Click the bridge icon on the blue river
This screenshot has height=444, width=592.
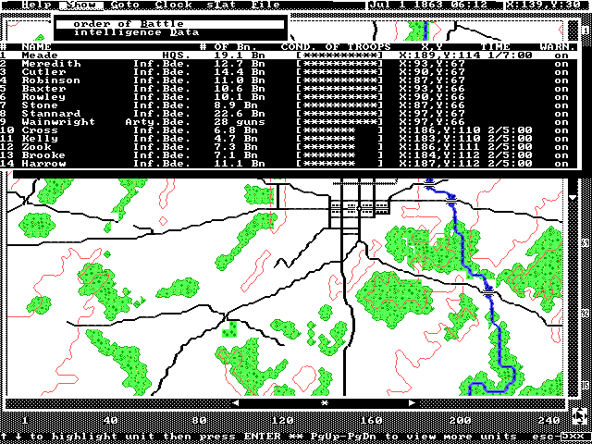(487, 290)
